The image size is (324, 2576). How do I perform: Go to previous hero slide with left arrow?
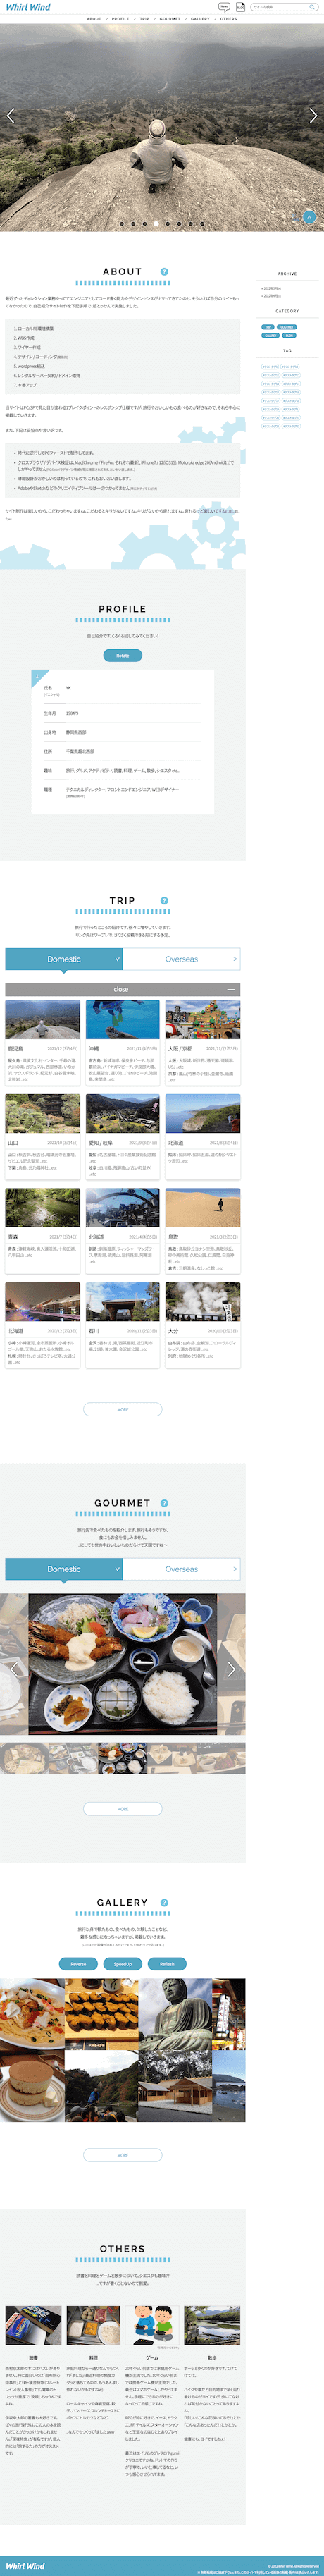click(x=10, y=116)
